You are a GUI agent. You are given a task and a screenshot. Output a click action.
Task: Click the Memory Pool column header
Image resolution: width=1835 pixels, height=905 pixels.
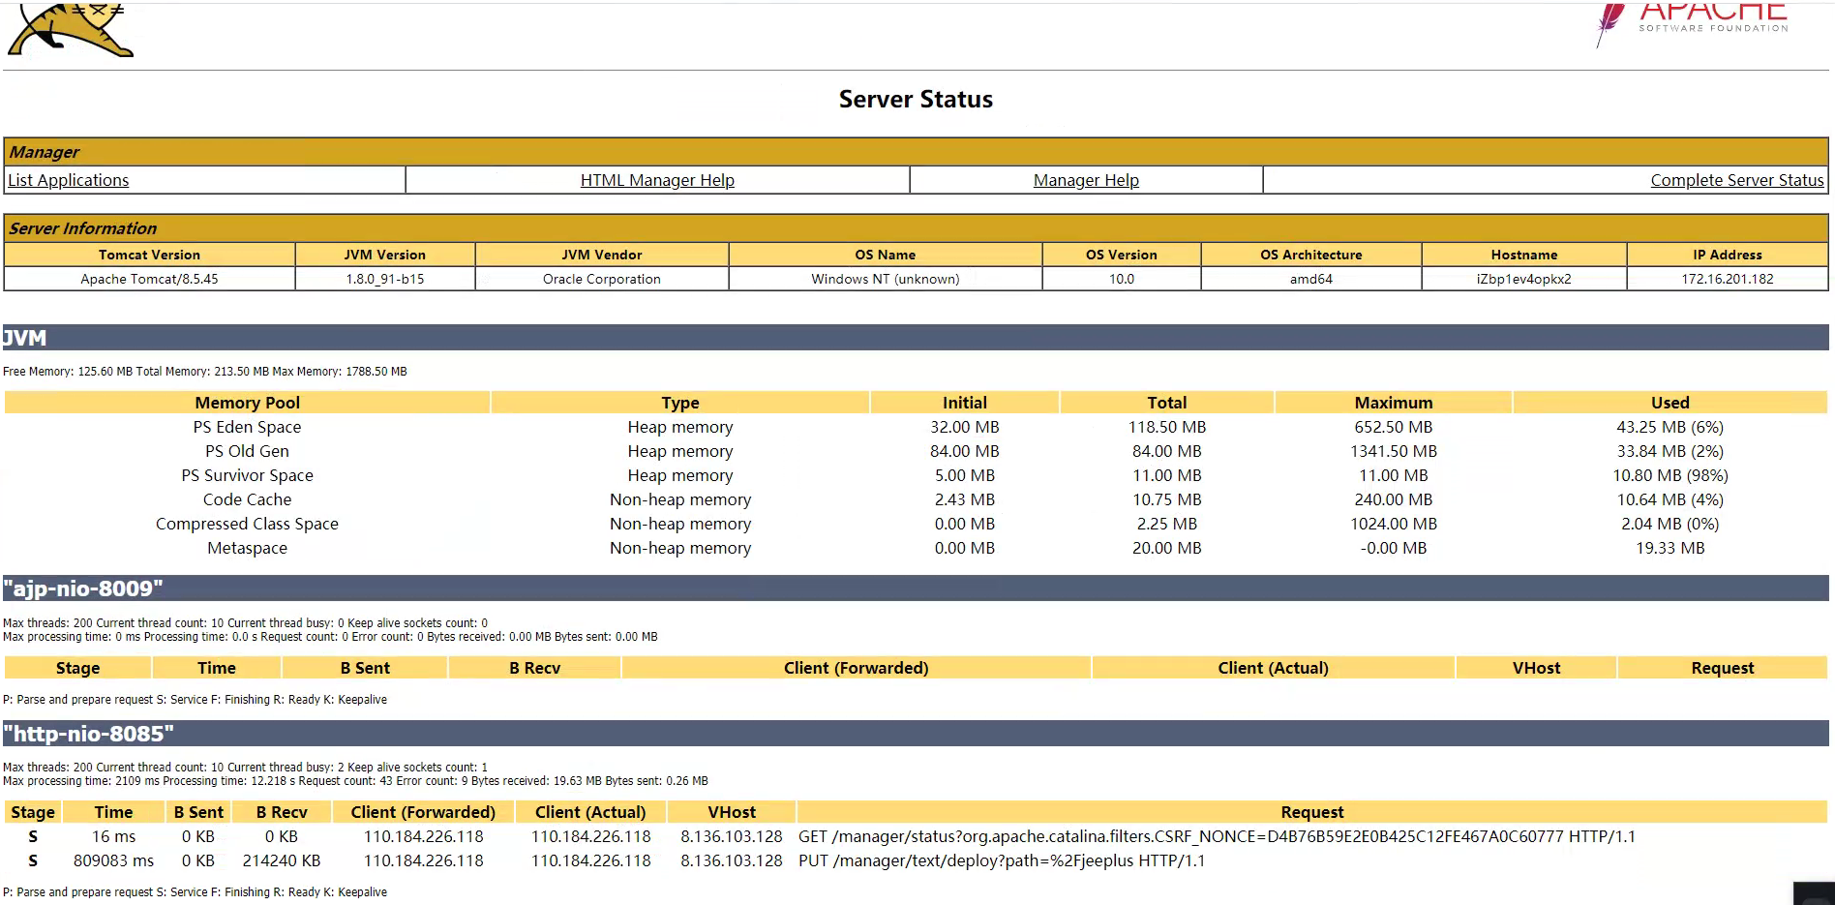pos(248,403)
